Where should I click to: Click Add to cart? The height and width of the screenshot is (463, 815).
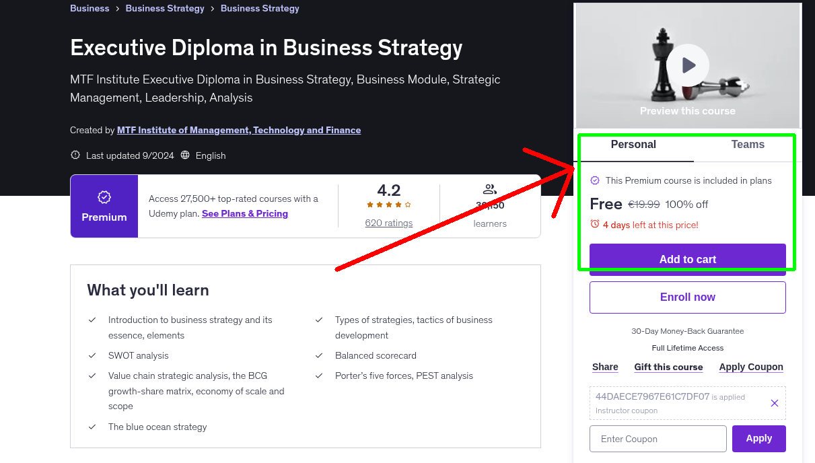pyautogui.click(x=687, y=258)
